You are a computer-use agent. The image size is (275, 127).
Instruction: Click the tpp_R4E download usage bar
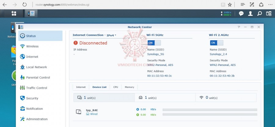210,114
